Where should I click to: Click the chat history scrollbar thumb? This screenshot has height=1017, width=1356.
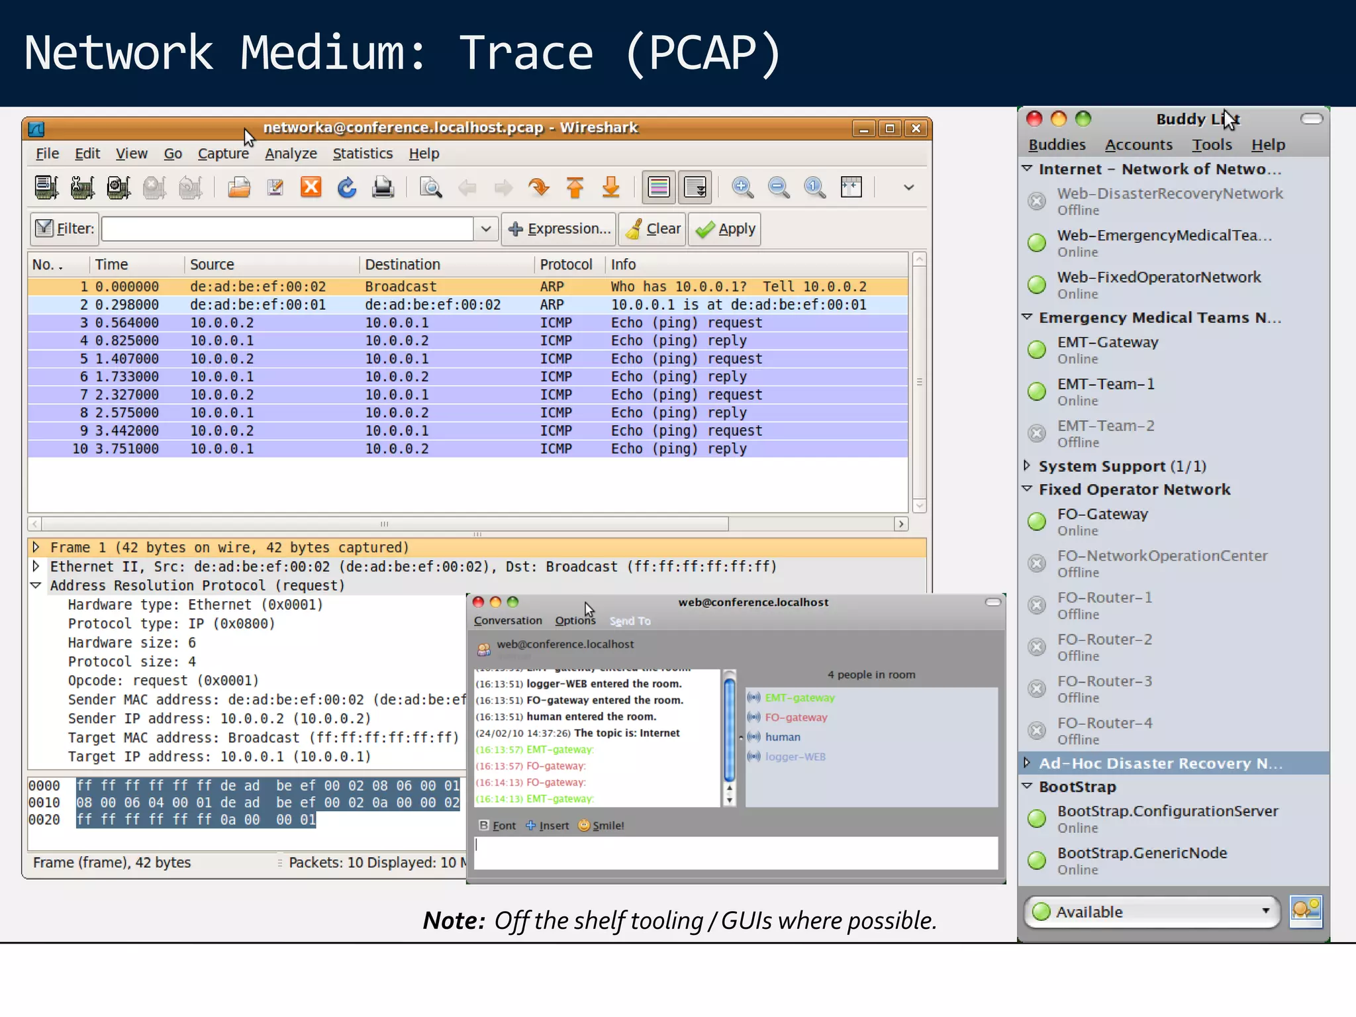tap(729, 730)
